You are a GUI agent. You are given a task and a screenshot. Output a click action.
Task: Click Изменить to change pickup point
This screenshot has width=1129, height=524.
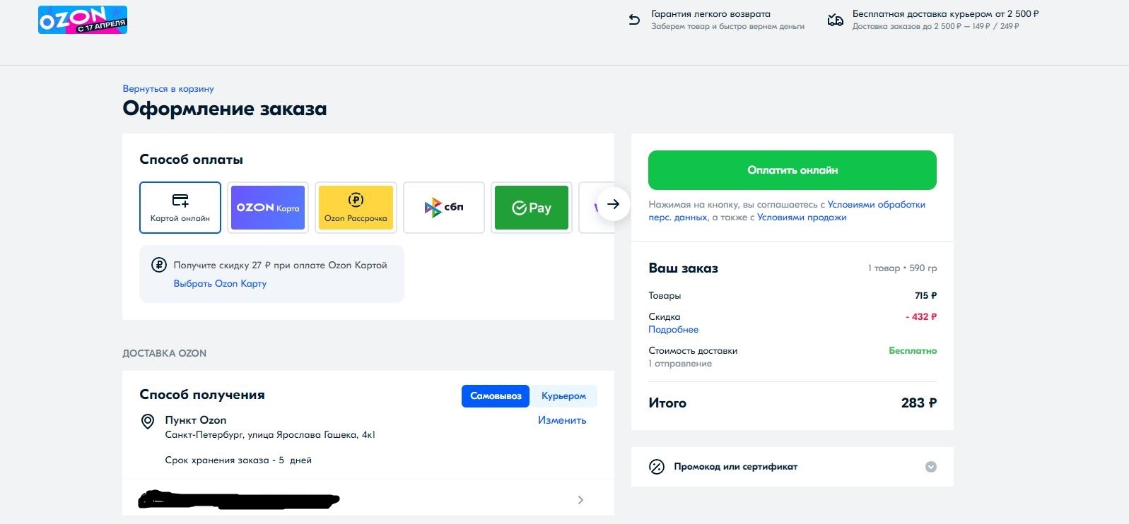point(562,420)
